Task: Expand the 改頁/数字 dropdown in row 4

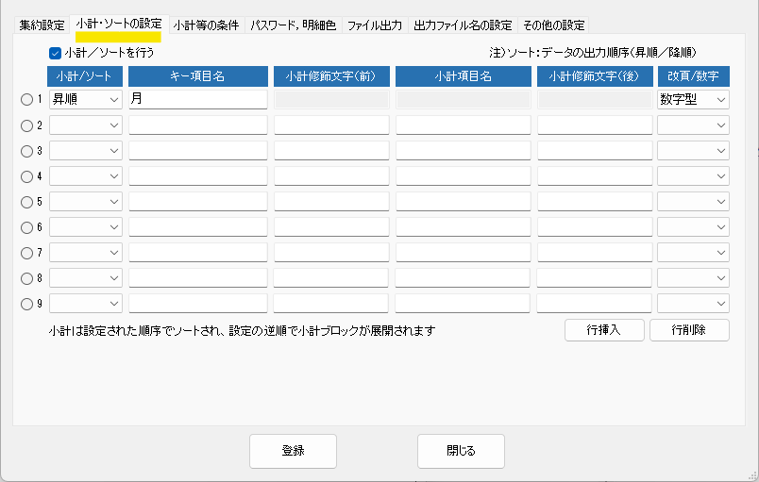Action: click(x=693, y=175)
